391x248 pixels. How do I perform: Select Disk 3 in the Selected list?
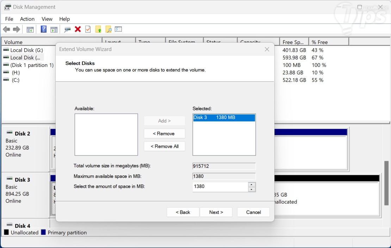pyautogui.click(x=224, y=117)
